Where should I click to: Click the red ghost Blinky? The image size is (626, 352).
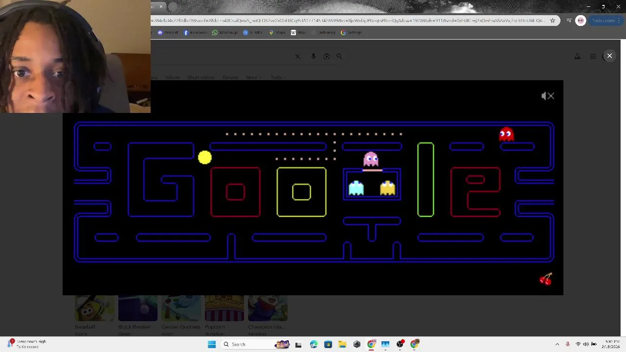click(506, 134)
